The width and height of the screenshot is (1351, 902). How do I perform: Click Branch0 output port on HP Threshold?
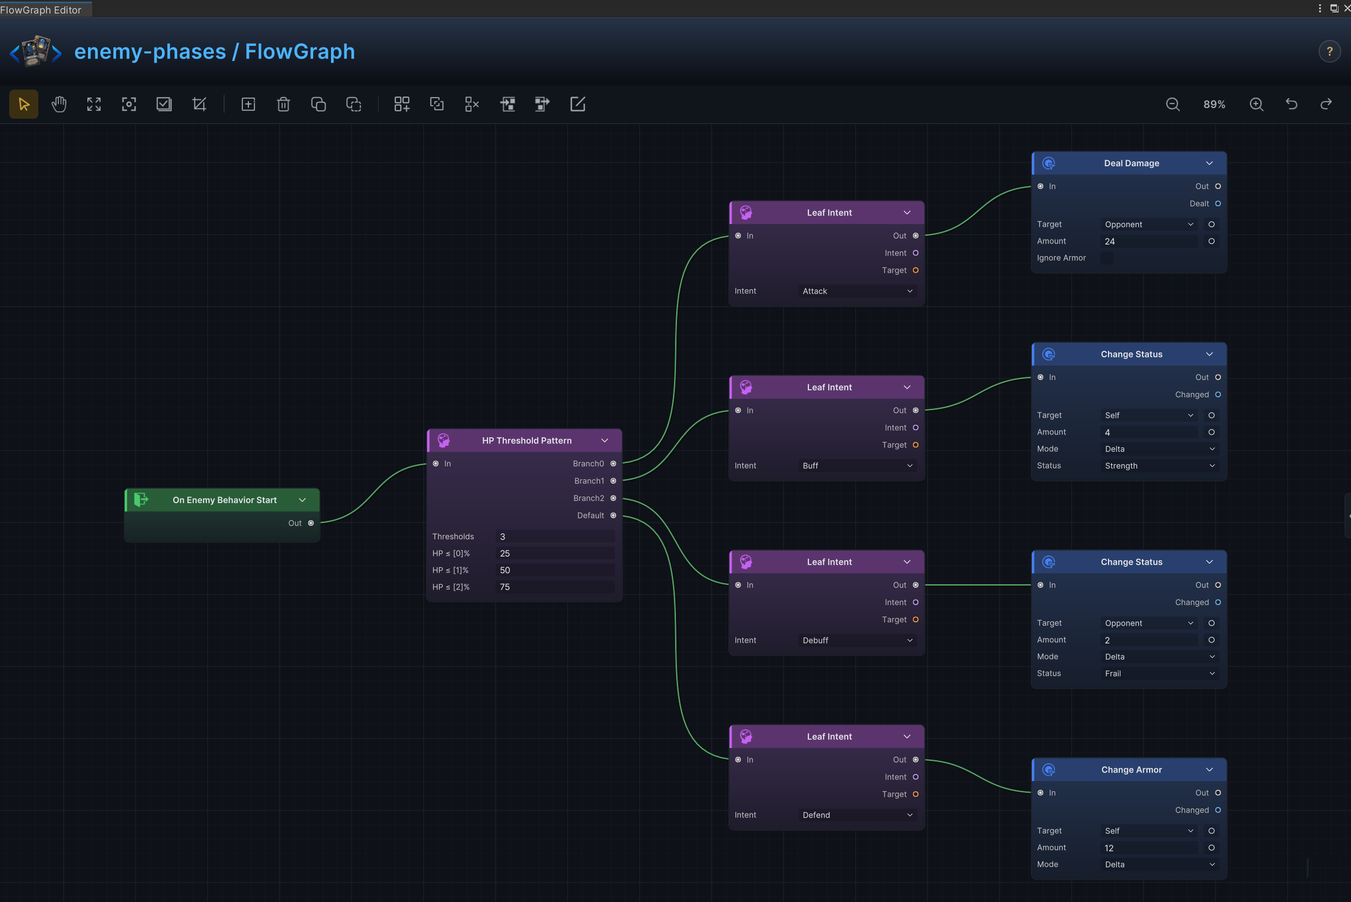click(x=613, y=464)
